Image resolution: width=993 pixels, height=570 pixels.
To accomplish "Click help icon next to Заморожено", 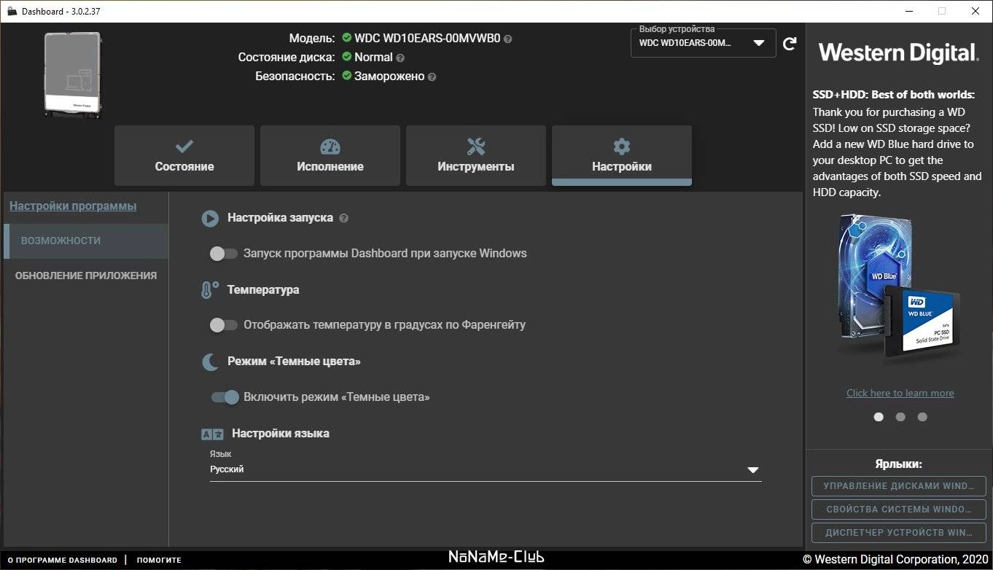I will (x=432, y=77).
